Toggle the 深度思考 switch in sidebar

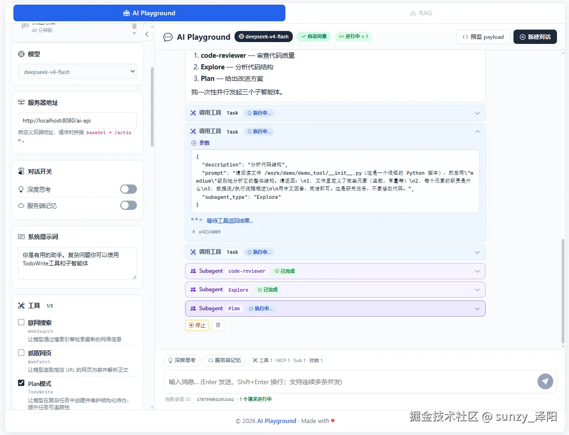click(129, 189)
